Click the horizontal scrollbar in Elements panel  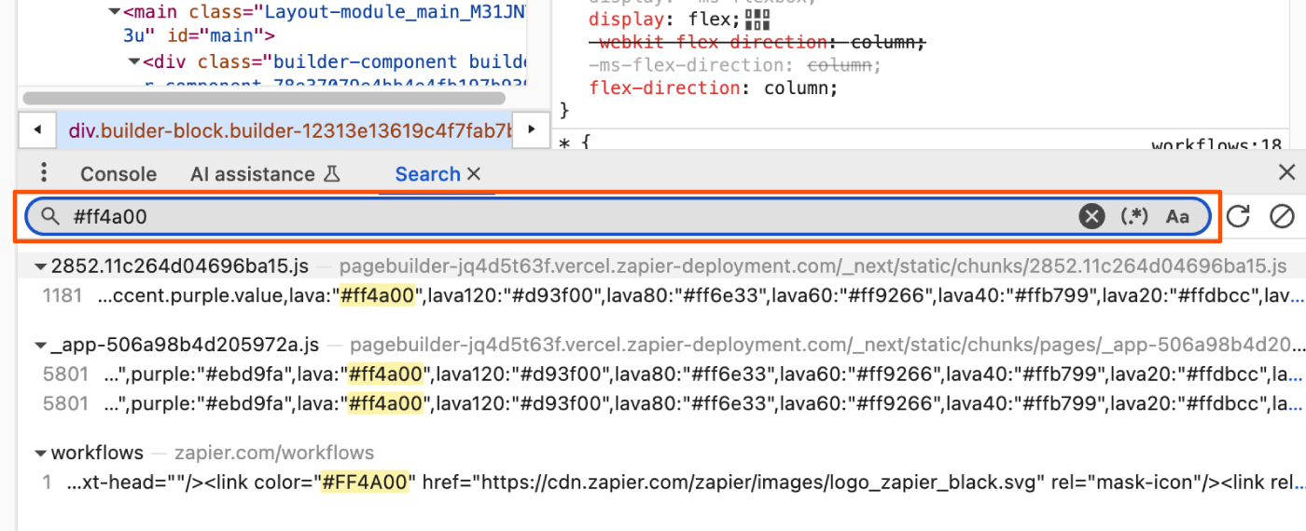(x=264, y=97)
